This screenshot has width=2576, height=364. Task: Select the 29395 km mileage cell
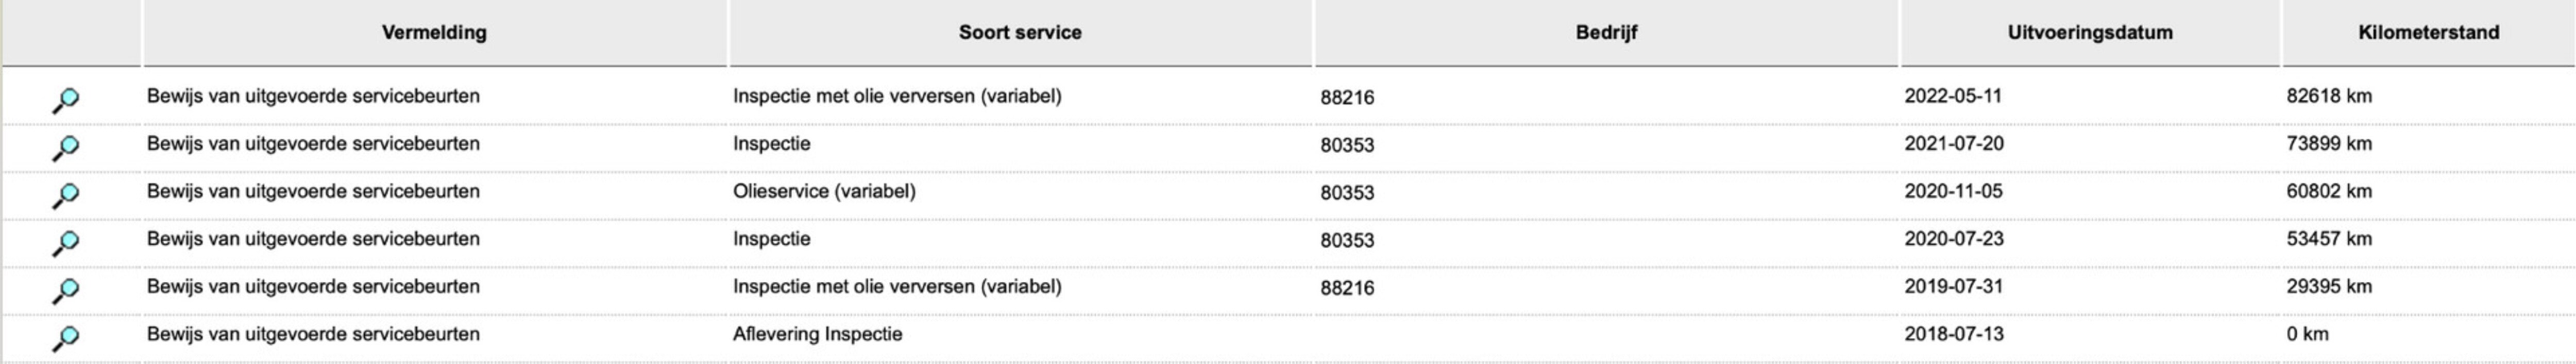tap(2329, 286)
